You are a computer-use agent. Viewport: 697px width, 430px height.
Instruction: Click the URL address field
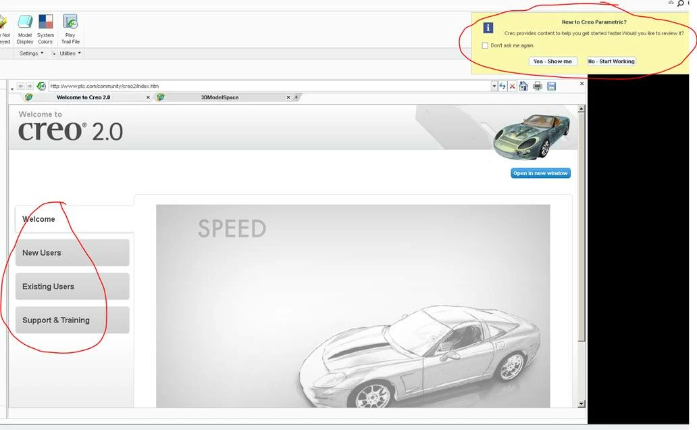[270, 87]
